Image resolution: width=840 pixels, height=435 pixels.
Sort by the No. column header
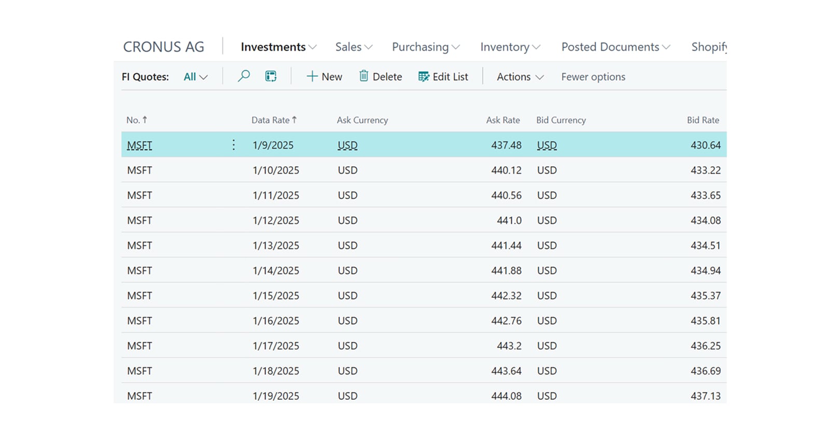tap(137, 120)
